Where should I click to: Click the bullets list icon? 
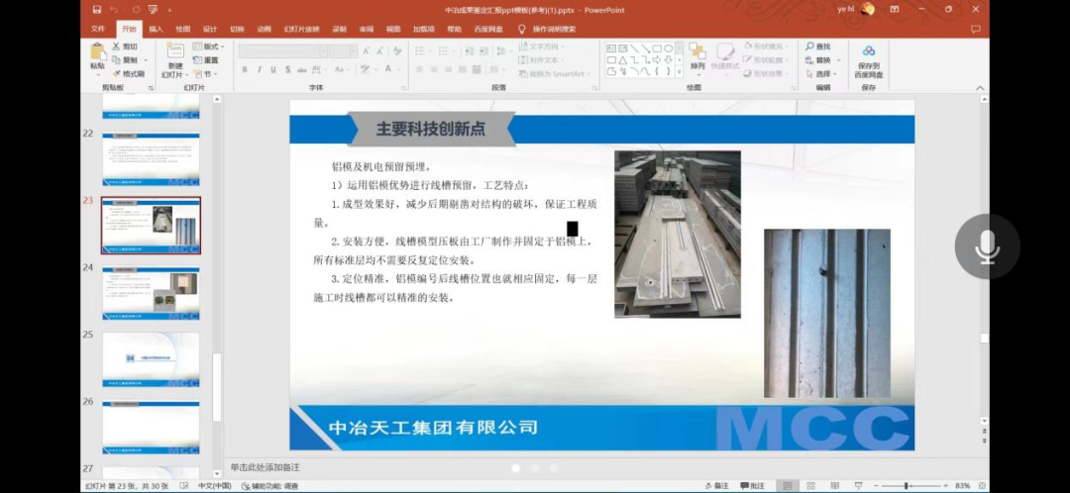coord(421,51)
